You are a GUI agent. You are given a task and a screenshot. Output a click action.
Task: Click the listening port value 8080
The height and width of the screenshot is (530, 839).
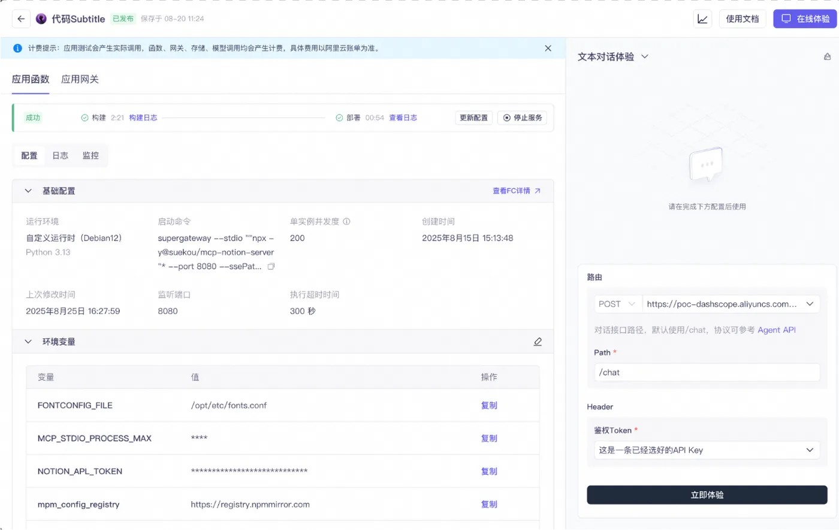168,311
